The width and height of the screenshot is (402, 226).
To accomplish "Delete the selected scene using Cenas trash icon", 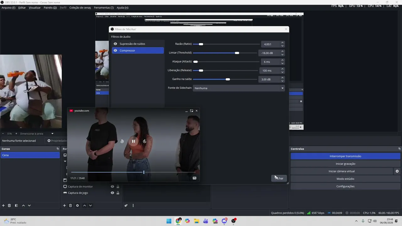I will pyautogui.click(x=9, y=206).
